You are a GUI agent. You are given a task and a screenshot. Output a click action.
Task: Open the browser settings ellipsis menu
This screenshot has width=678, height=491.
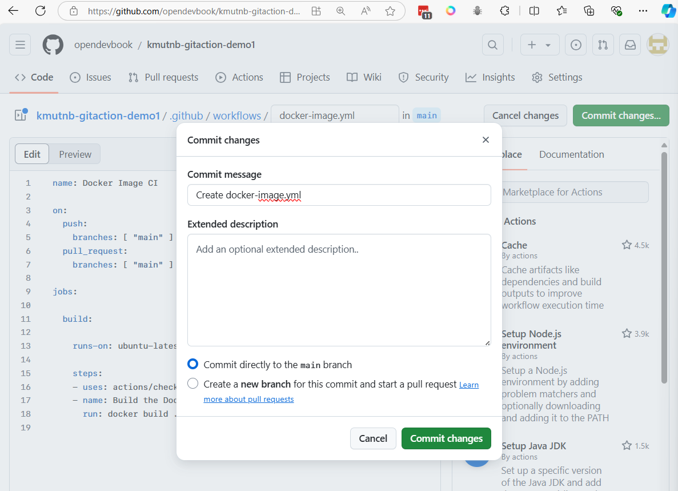(643, 11)
